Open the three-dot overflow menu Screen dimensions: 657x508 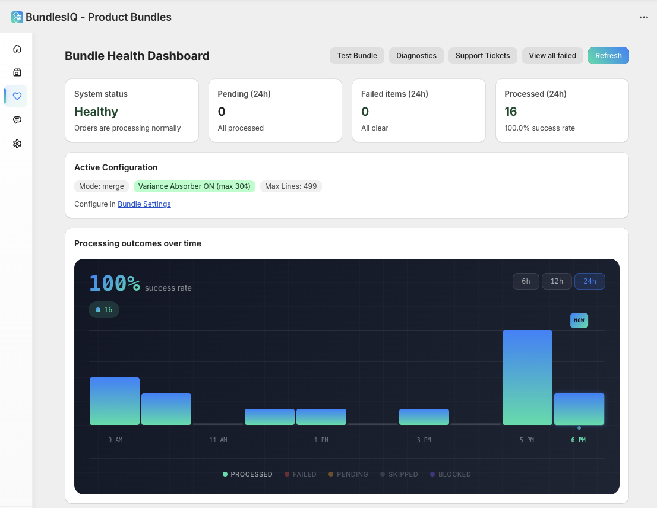click(x=644, y=17)
